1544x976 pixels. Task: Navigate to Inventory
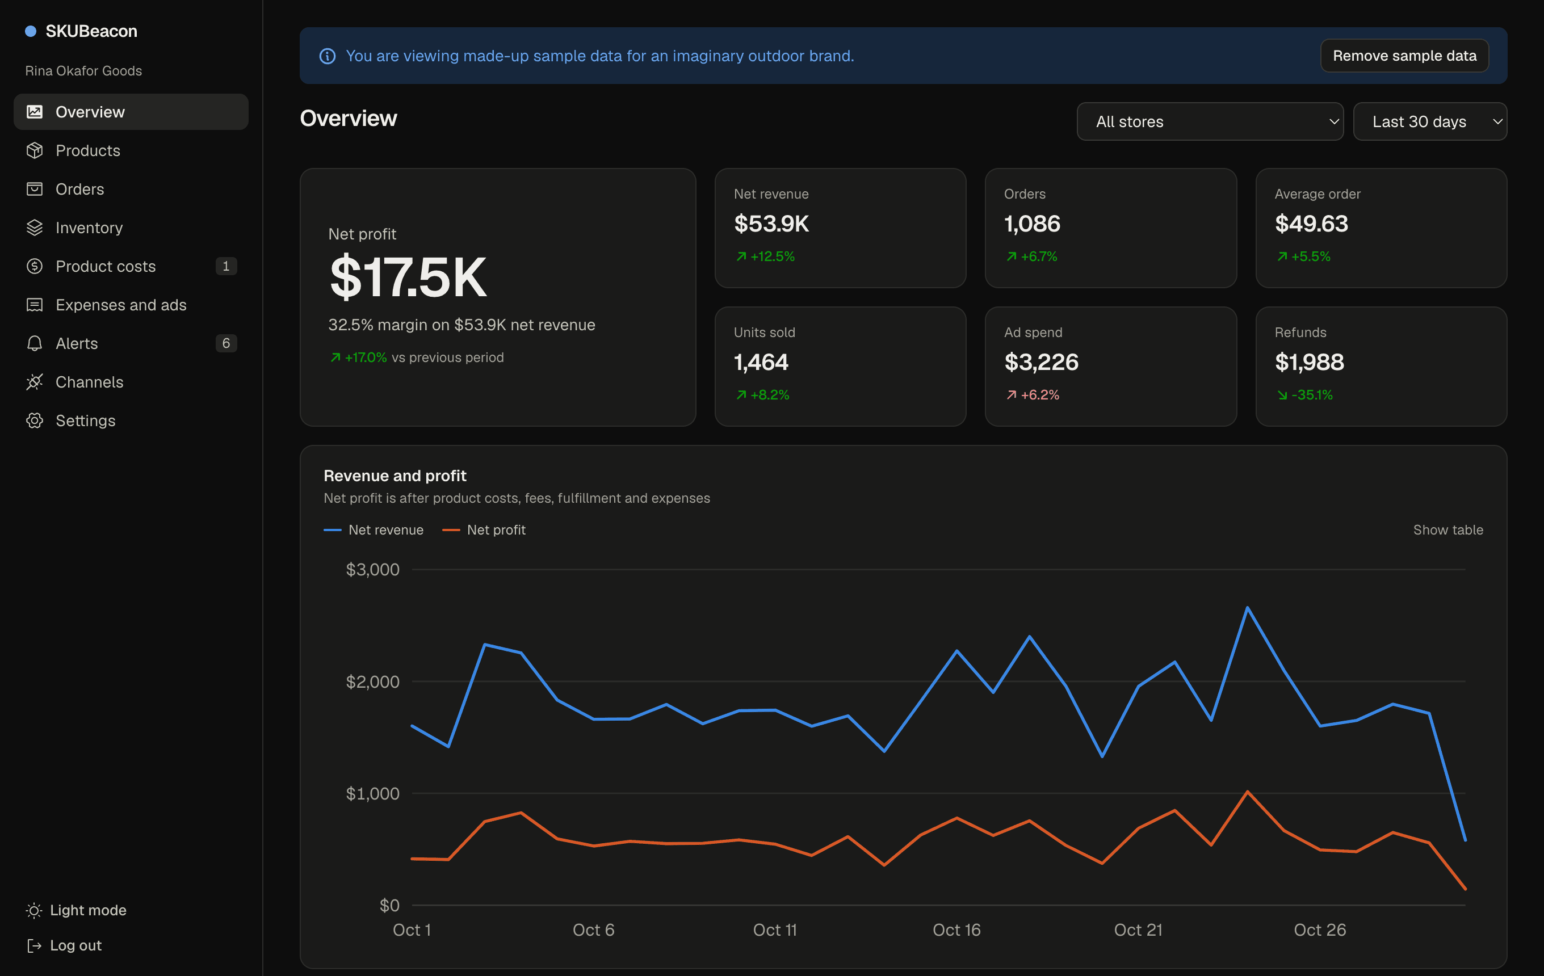pyautogui.click(x=131, y=228)
